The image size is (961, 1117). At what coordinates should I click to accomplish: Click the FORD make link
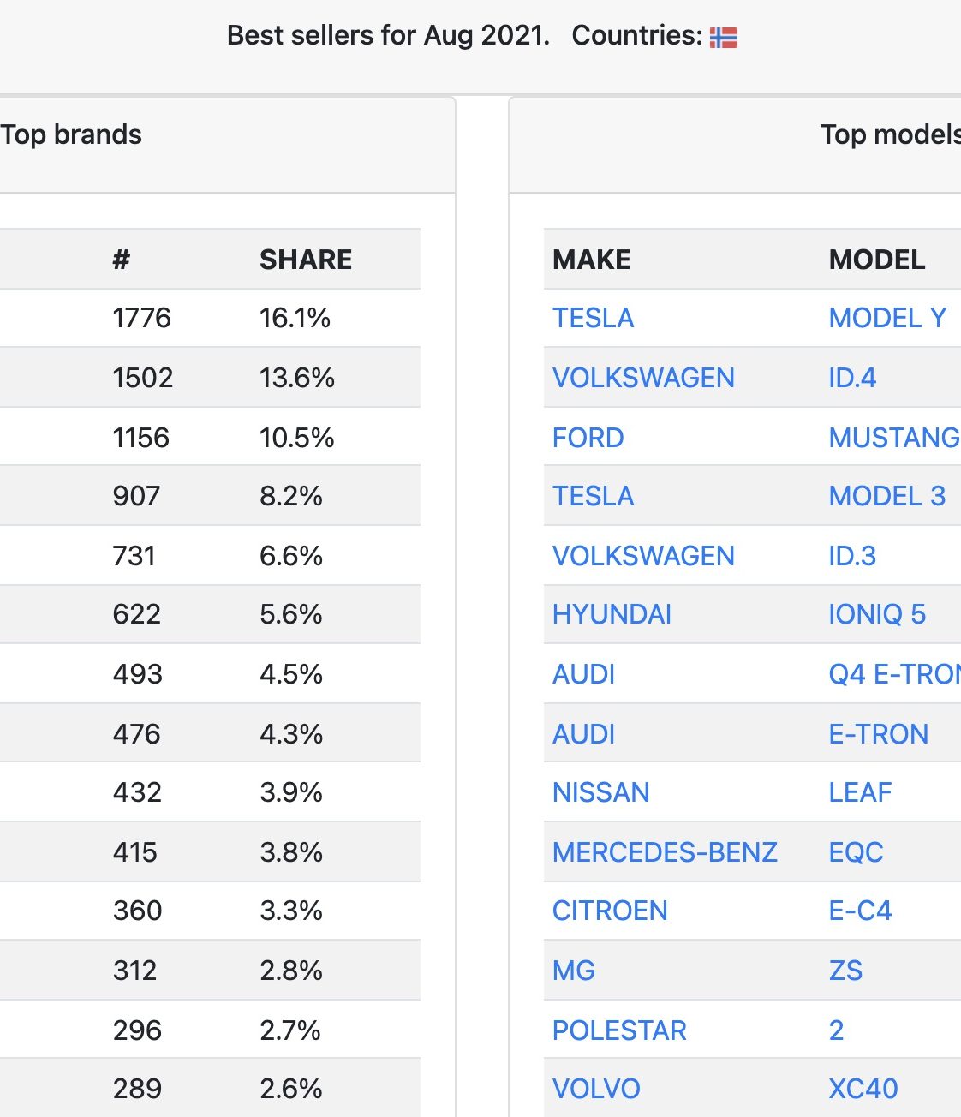coord(588,438)
